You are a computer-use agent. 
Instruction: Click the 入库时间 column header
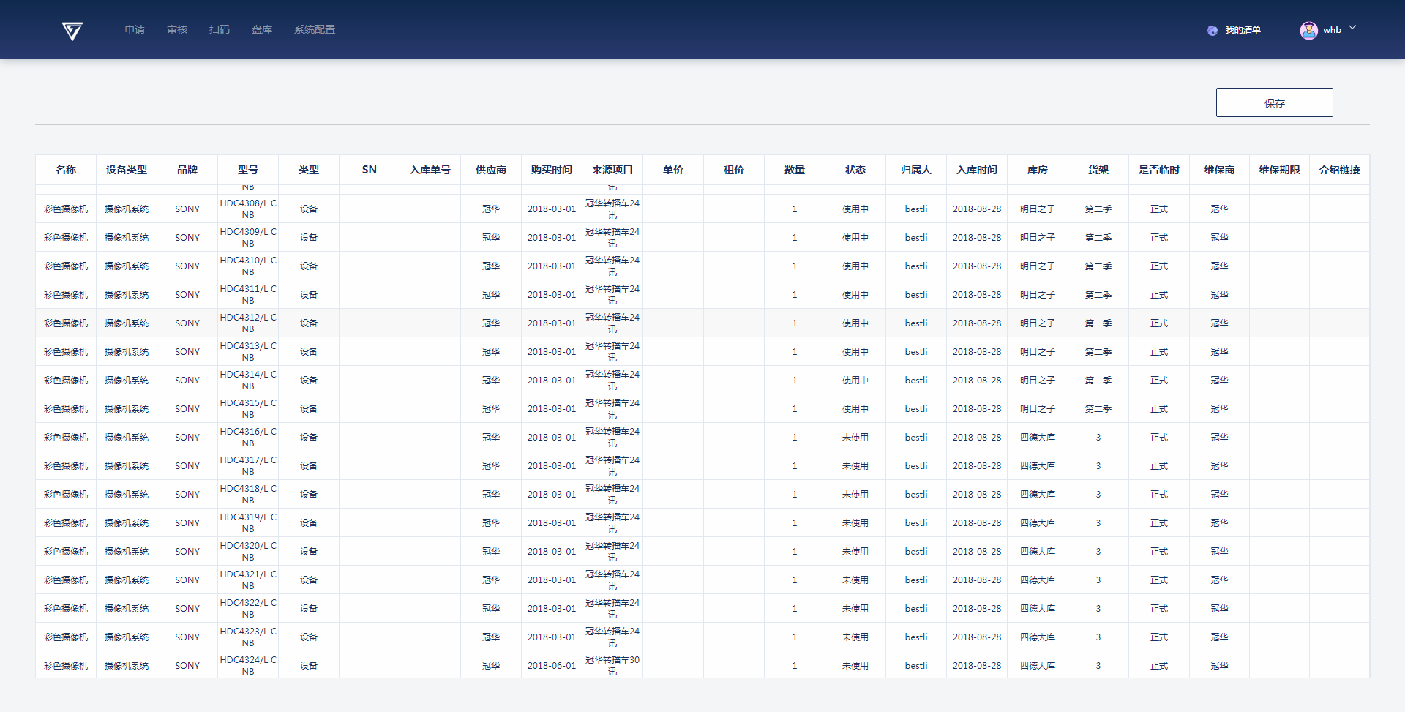(x=977, y=170)
